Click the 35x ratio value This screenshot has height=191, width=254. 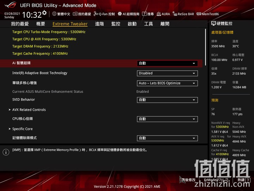pos(214,74)
